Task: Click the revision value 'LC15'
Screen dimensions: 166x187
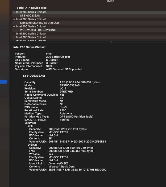Action: pos(63,88)
